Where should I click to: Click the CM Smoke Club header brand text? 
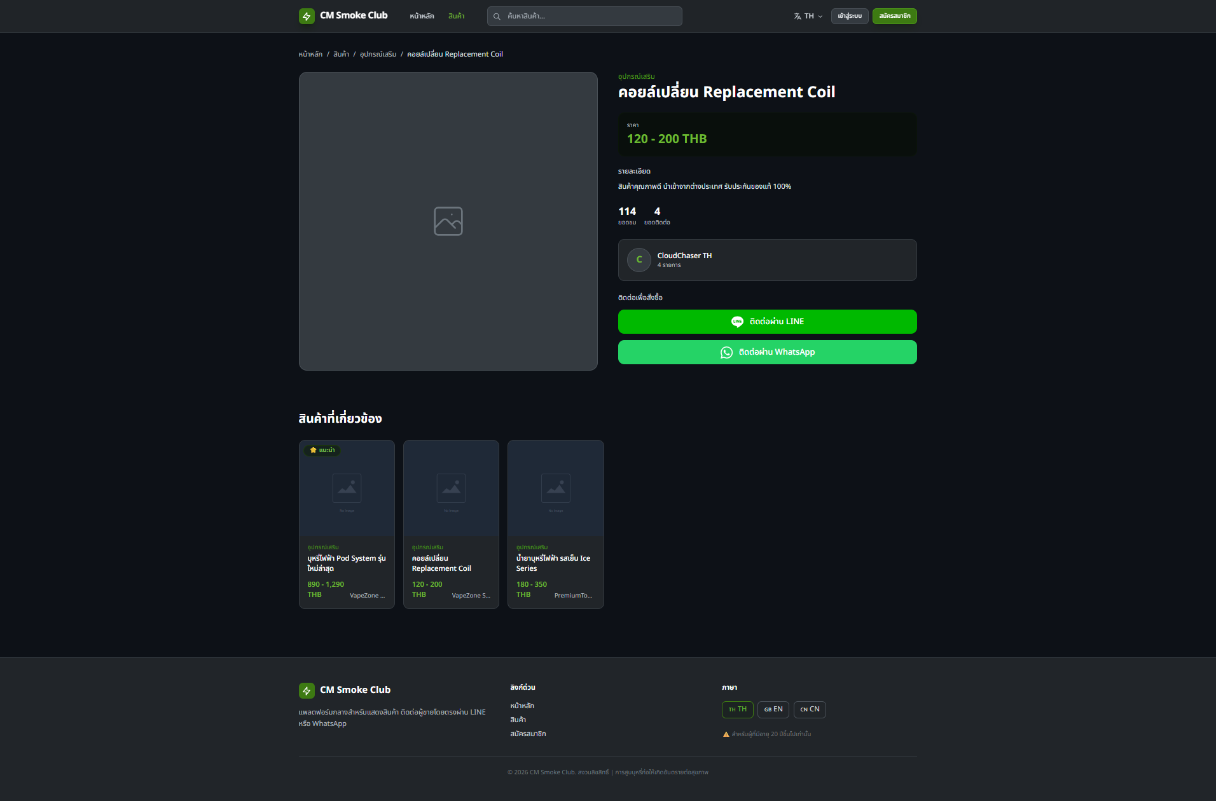[354, 16]
